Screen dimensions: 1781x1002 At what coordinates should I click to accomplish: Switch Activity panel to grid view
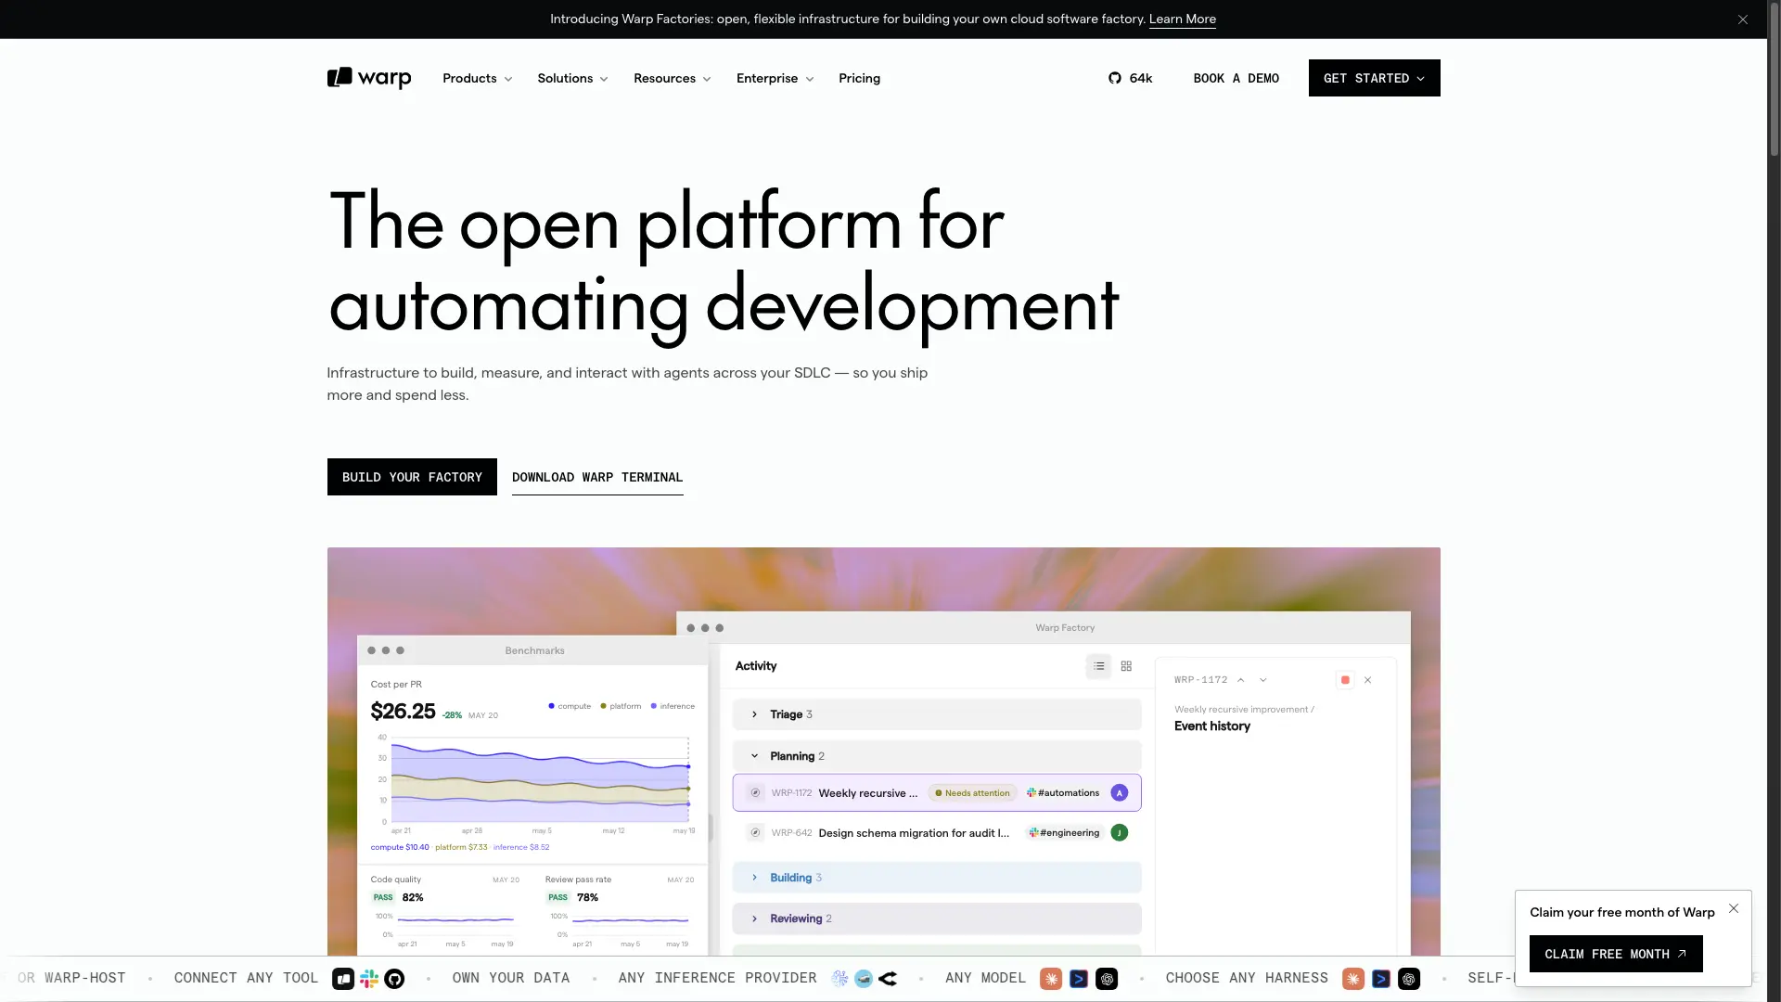tap(1126, 666)
